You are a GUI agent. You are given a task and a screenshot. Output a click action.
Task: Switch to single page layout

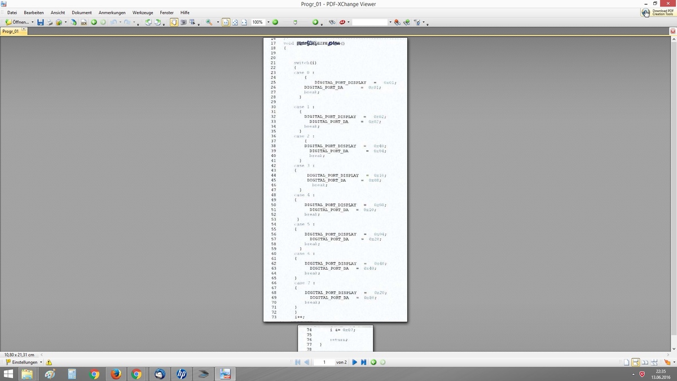point(626,362)
